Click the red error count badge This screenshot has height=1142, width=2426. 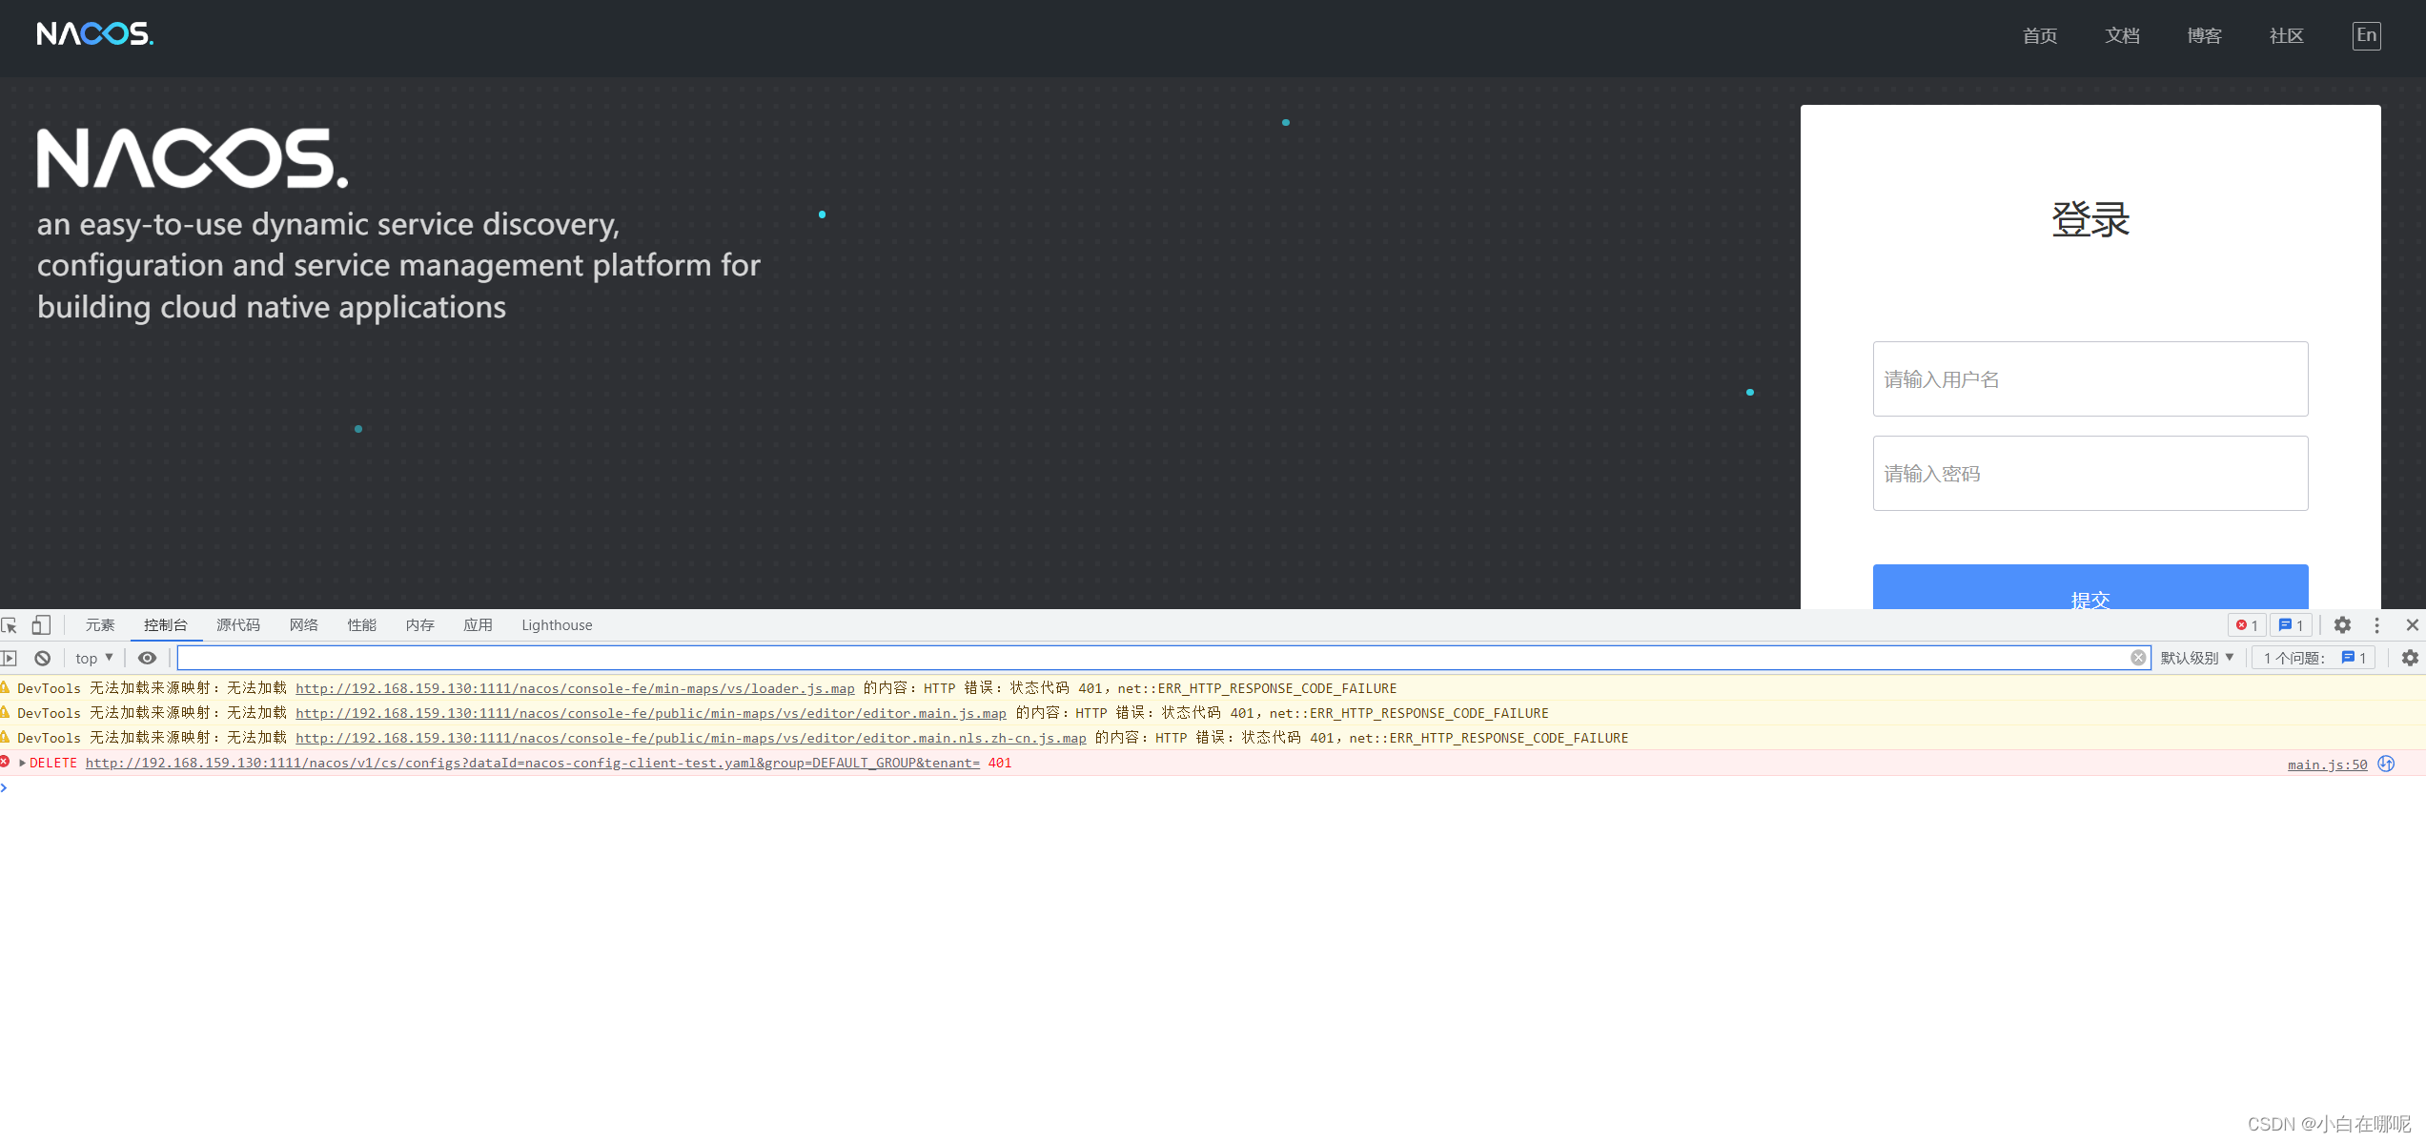(x=2247, y=625)
